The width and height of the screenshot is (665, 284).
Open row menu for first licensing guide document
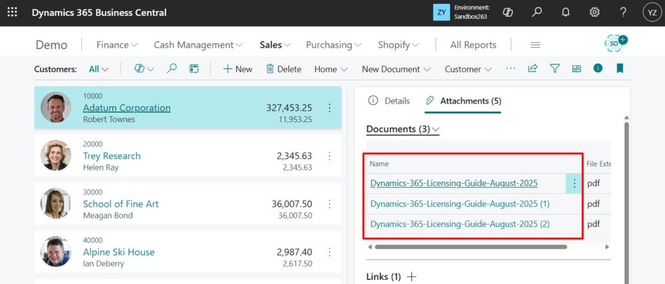(x=575, y=183)
